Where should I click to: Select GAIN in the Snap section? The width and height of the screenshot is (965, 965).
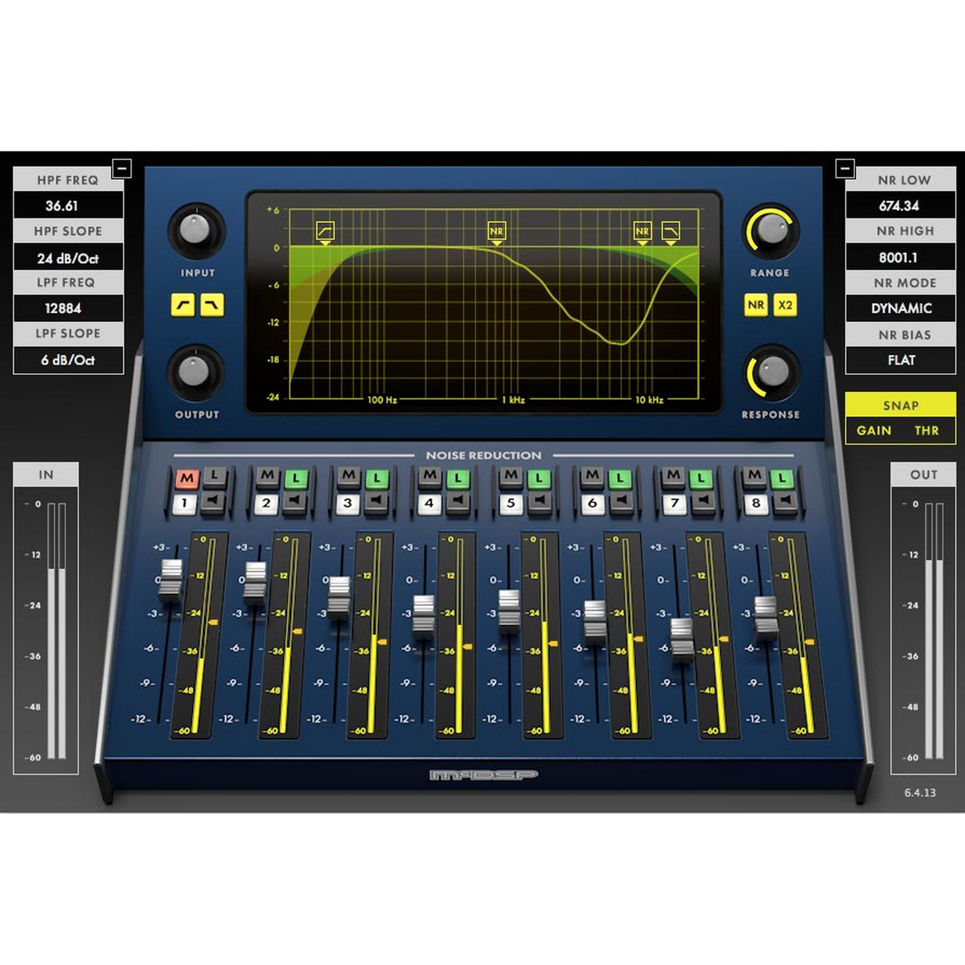point(874,431)
